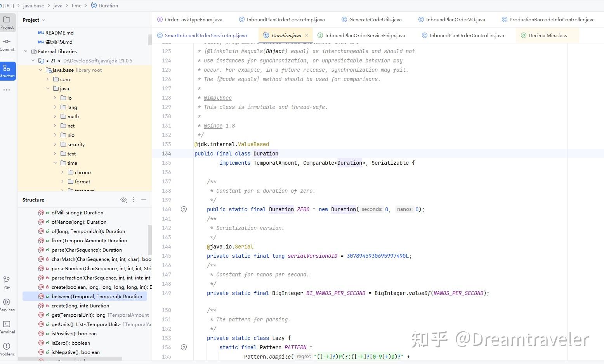Collapse the time folder
Viewport: 604px width, 364px height.
pyautogui.click(x=55, y=163)
